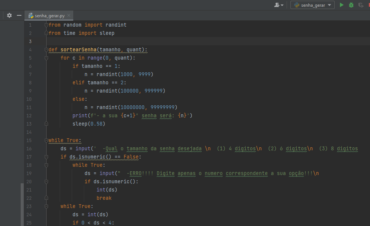The width and height of the screenshot is (370, 226).
Task: Run senha_gerar with coverage icon
Action: point(360,5)
